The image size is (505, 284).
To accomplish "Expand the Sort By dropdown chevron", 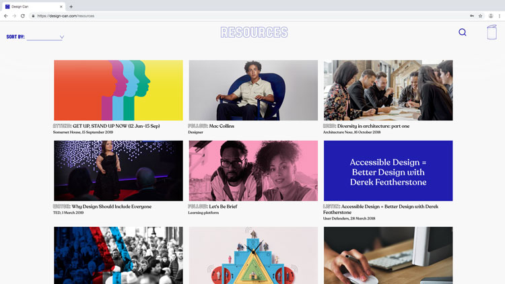I will (62, 37).
